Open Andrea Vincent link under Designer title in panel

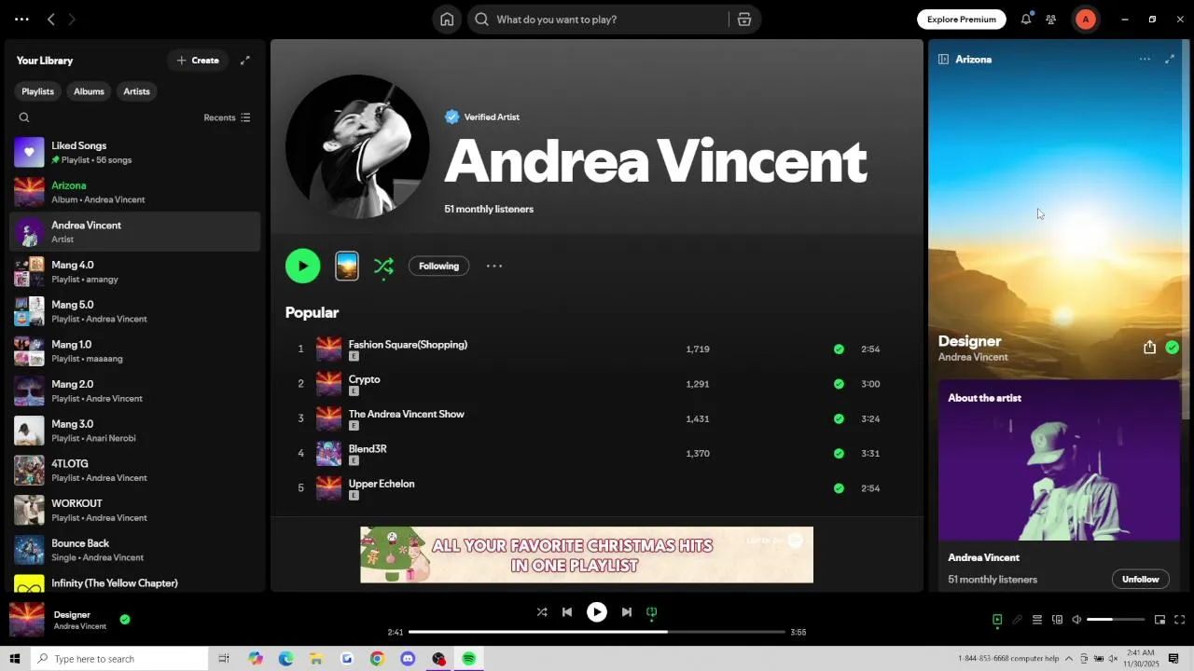tap(973, 358)
